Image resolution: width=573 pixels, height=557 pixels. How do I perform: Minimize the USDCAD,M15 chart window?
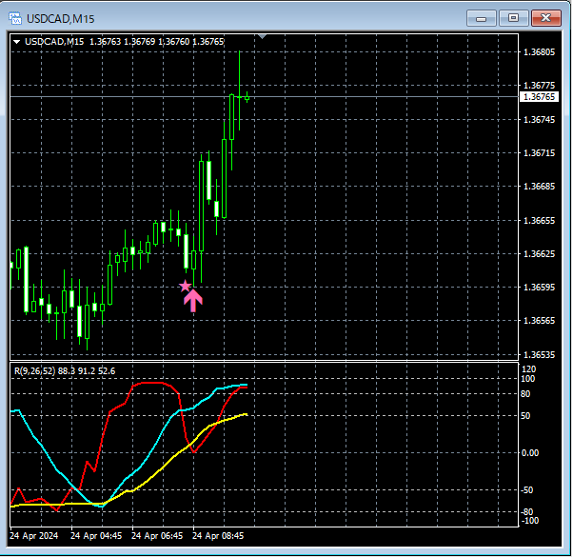482,18
